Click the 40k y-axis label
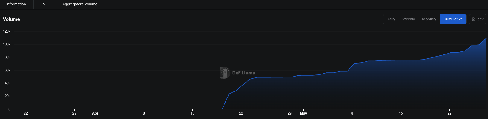This screenshot has height=119, width=488. point(7,83)
